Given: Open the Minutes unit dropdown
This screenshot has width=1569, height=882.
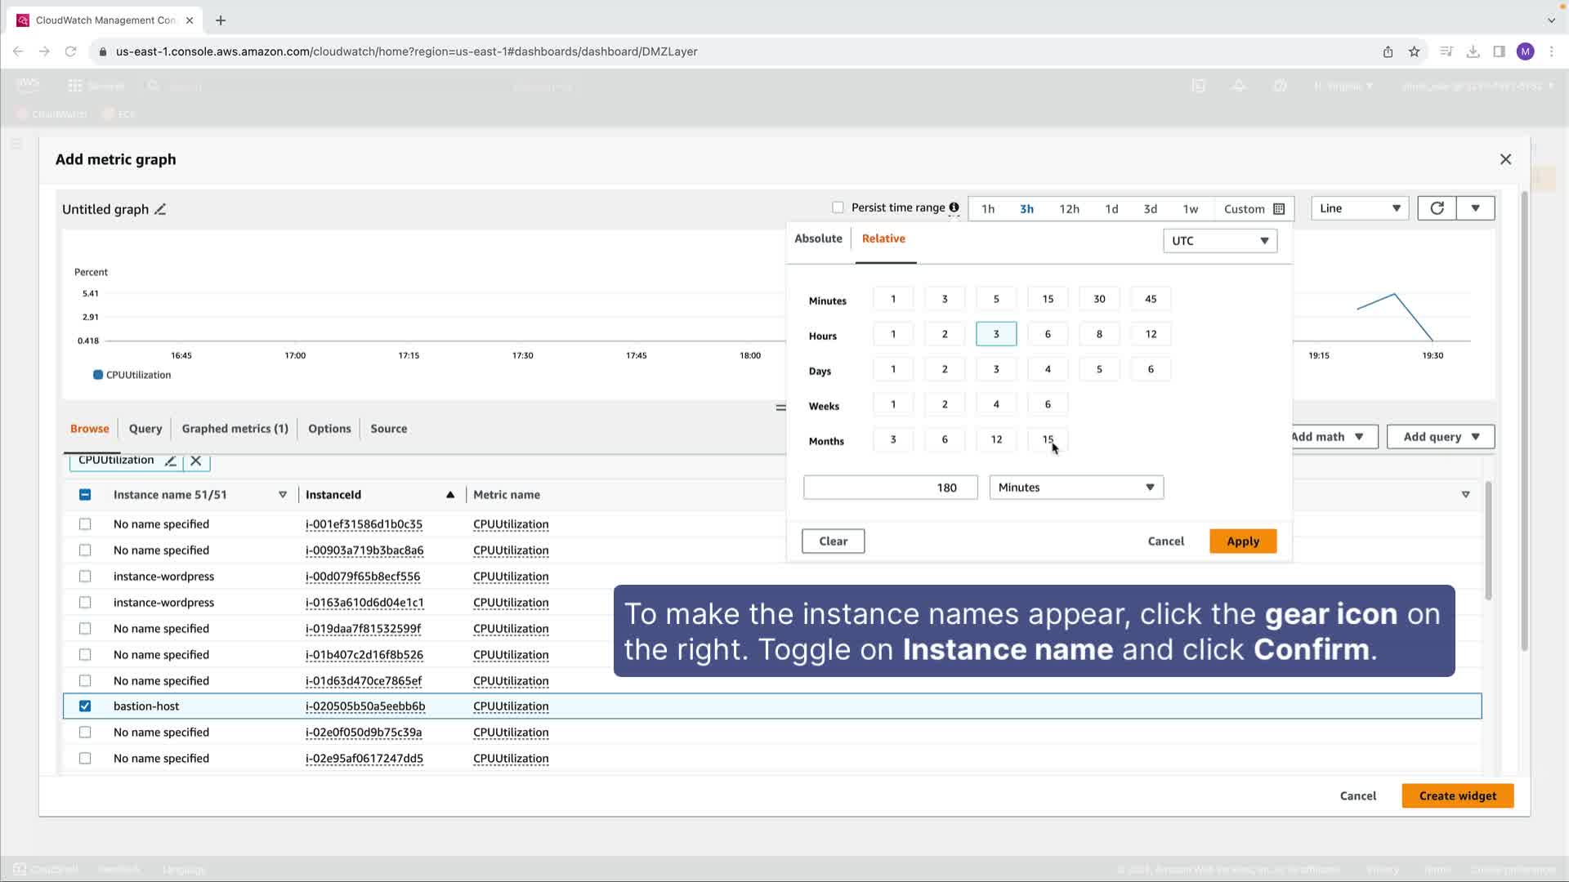Looking at the screenshot, I should tap(1076, 488).
